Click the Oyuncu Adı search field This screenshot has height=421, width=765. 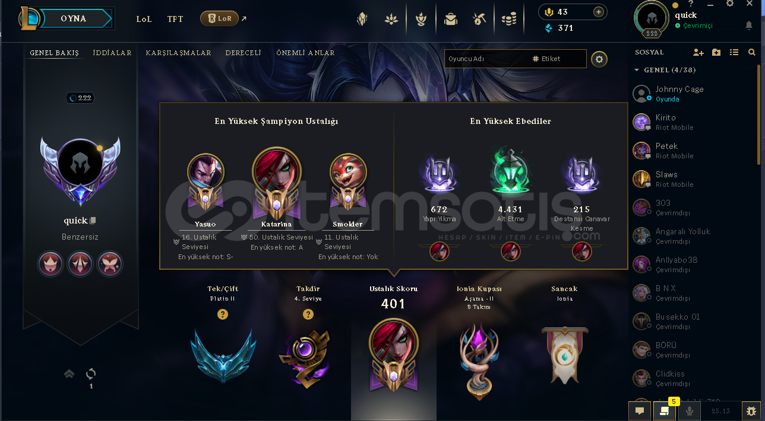tap(487, 59)
